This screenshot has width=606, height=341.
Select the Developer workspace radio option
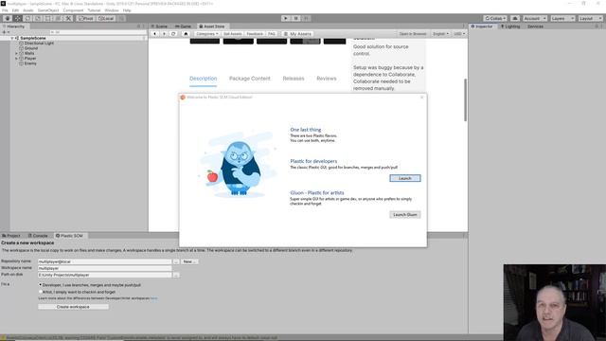(40, 284)
